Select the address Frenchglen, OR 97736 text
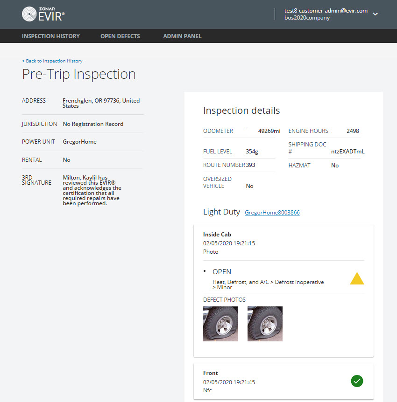 click(101, 103)
